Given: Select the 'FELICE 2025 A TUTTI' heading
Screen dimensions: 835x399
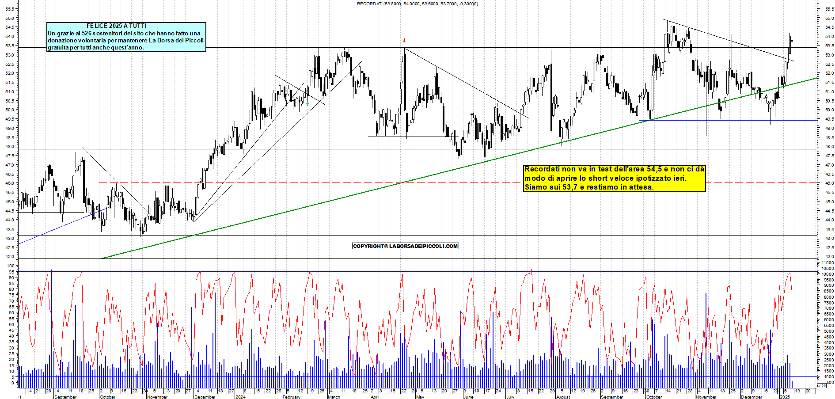Looking at the screenshot, I should tap(116, 26).
